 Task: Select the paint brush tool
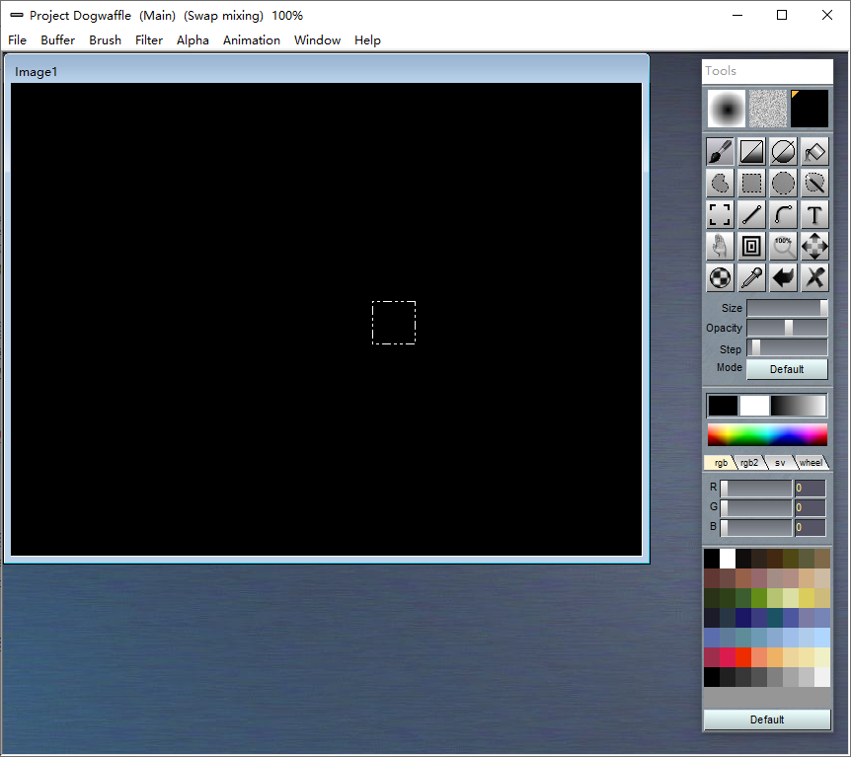click(x=720, y=151)
